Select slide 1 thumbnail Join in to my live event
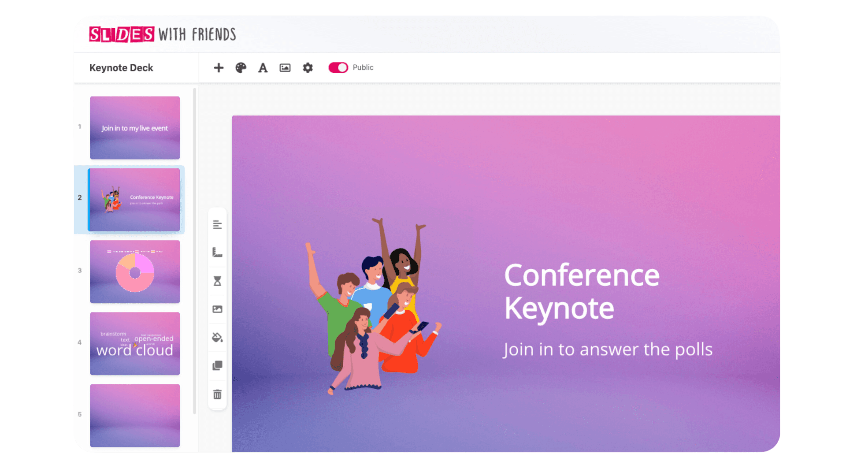 click(x=135, y=128)
